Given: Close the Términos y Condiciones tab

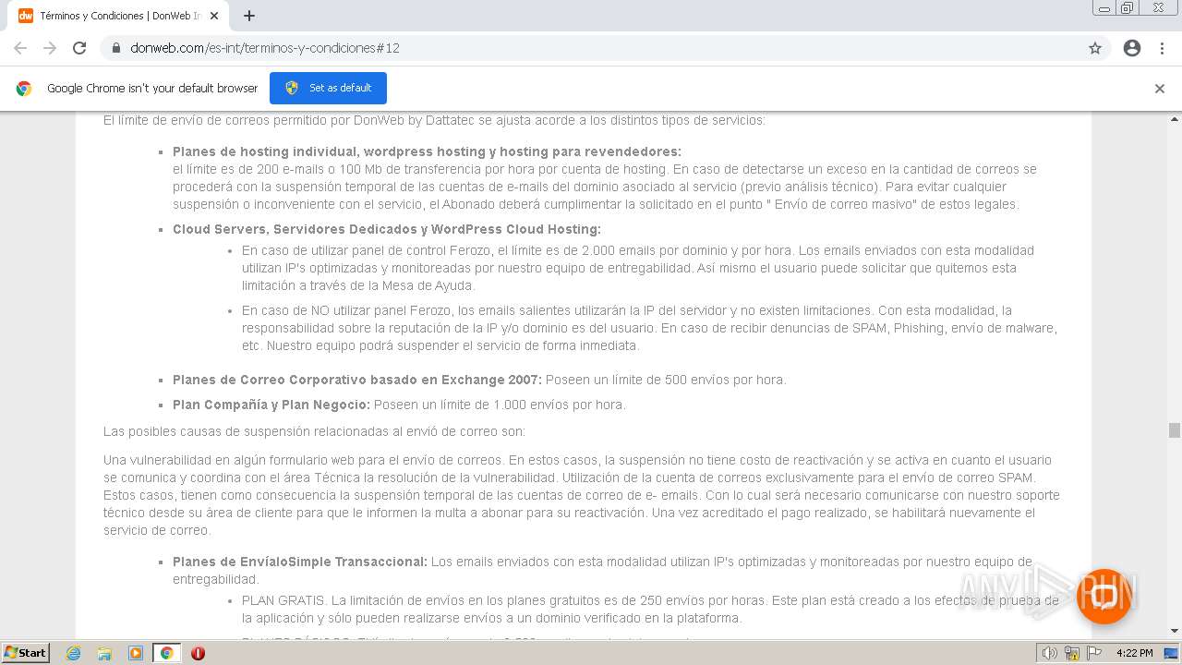Looking at the screenshot, I should click(x=214, y=16).
